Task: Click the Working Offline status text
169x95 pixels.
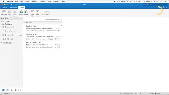Action: 155,94
